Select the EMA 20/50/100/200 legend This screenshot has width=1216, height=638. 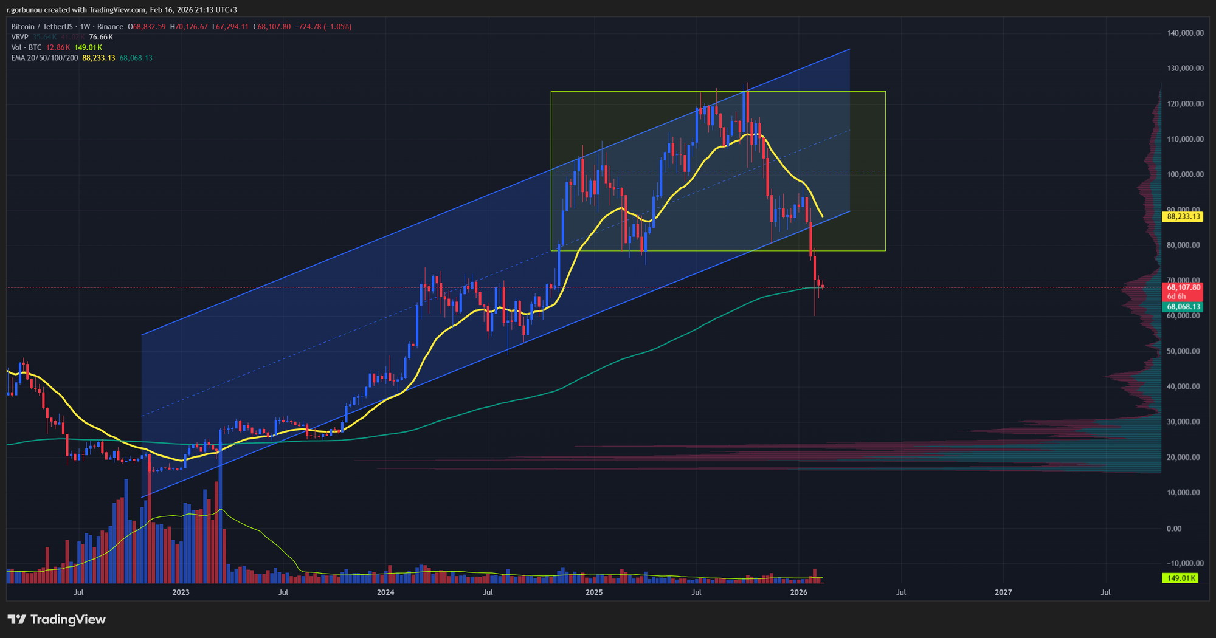tap(44, 58)
